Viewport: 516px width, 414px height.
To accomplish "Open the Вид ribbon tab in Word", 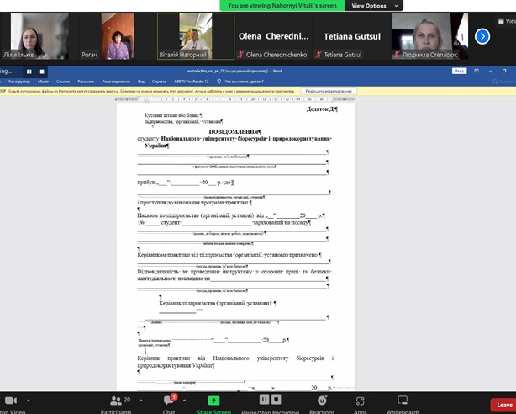I will click(141, 82).
